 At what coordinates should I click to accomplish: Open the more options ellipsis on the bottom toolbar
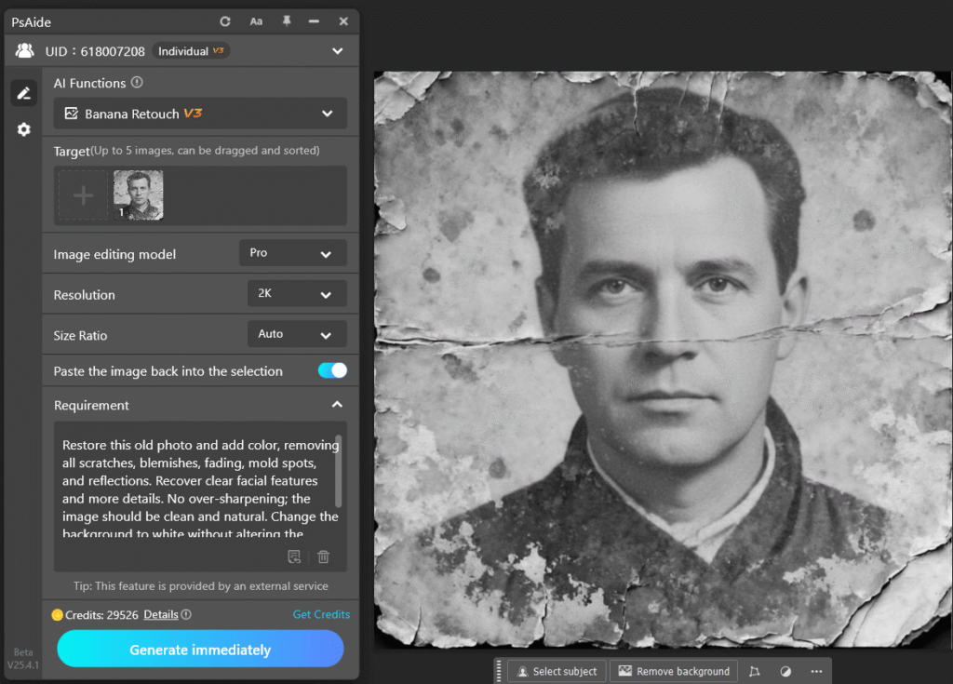(816, 671)
